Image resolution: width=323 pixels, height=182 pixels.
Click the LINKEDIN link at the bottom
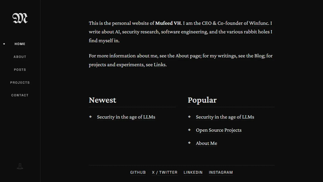[193, 172]
